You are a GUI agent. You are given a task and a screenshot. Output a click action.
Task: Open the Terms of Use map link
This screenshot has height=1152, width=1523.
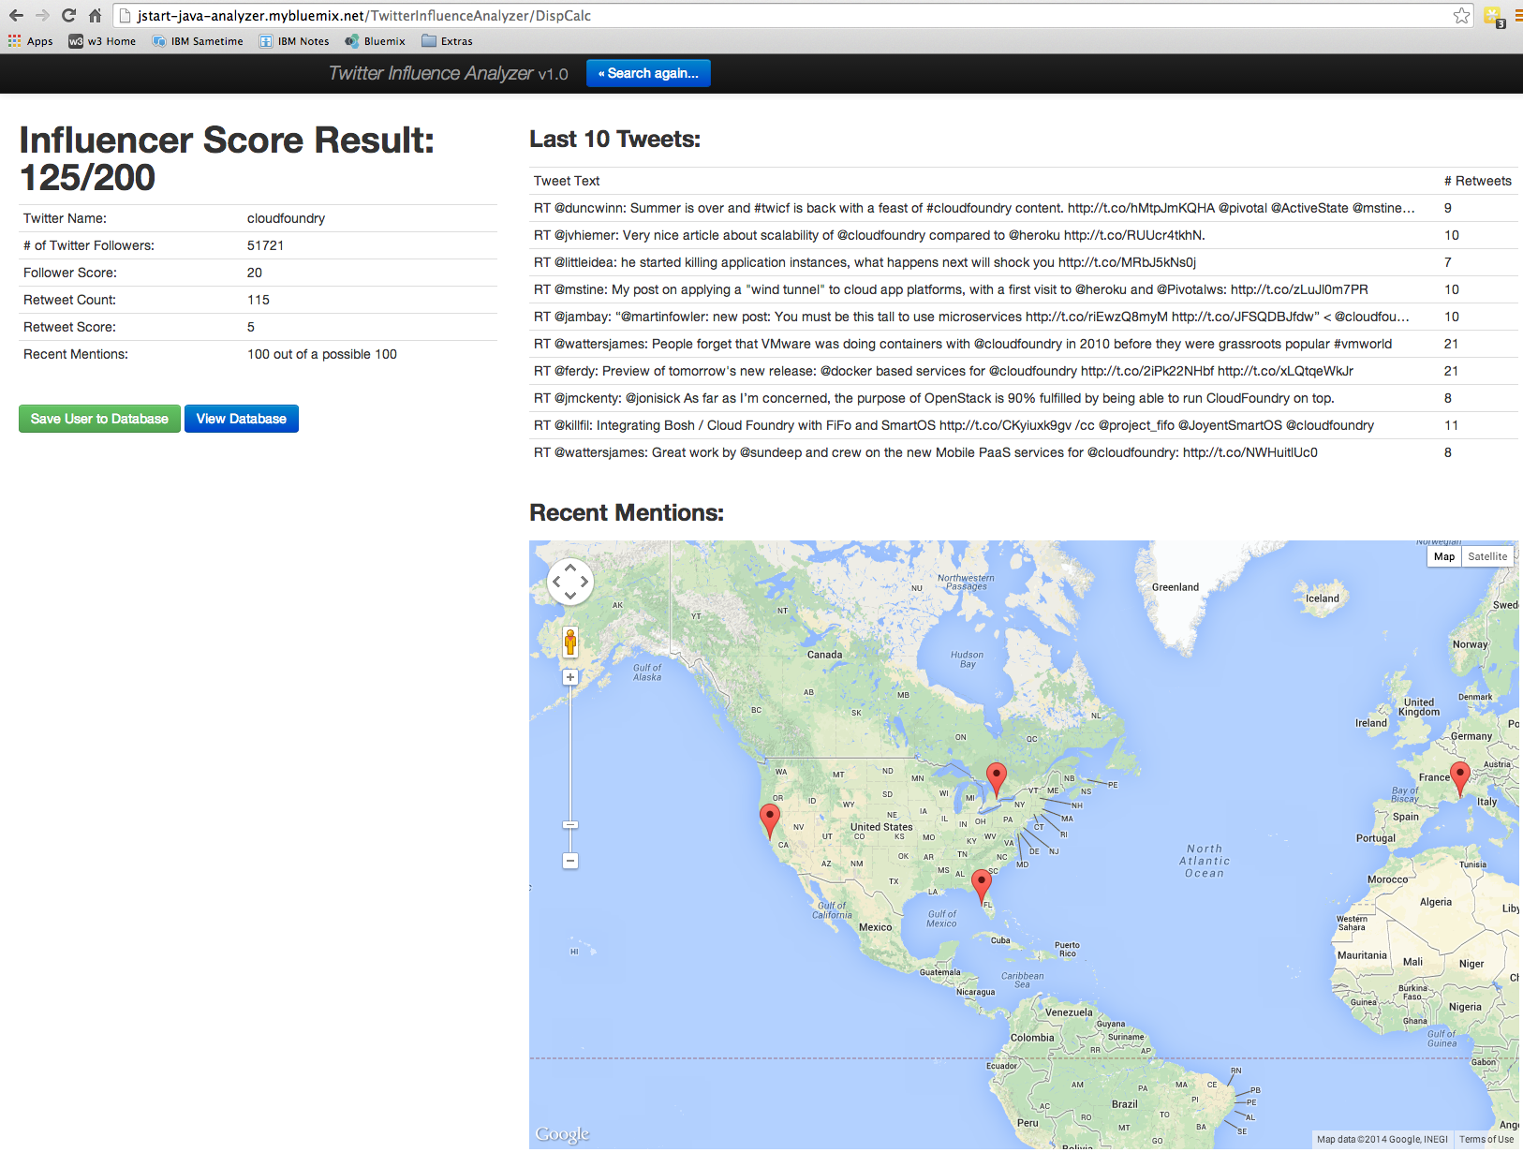(x=1486, y=1140)
